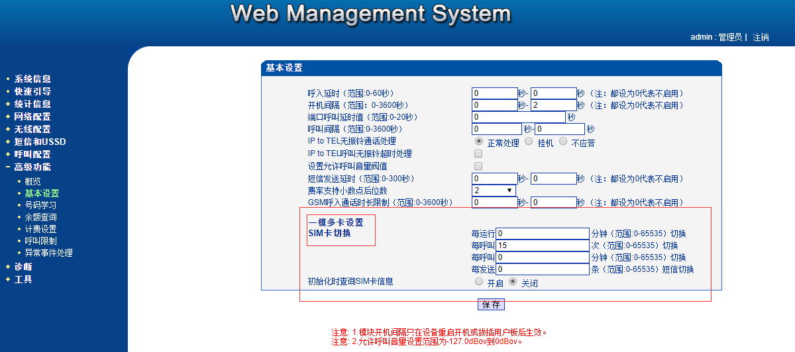Enable 设置允许呼叫音量阀值 checkbox

[478, 166]
